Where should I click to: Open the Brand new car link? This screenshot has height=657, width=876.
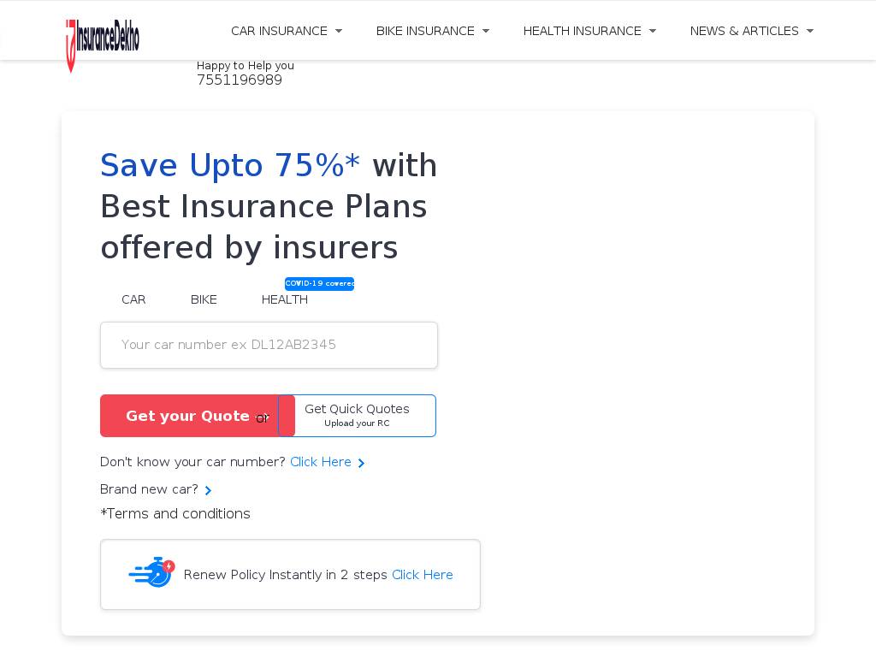pos(149,489)
